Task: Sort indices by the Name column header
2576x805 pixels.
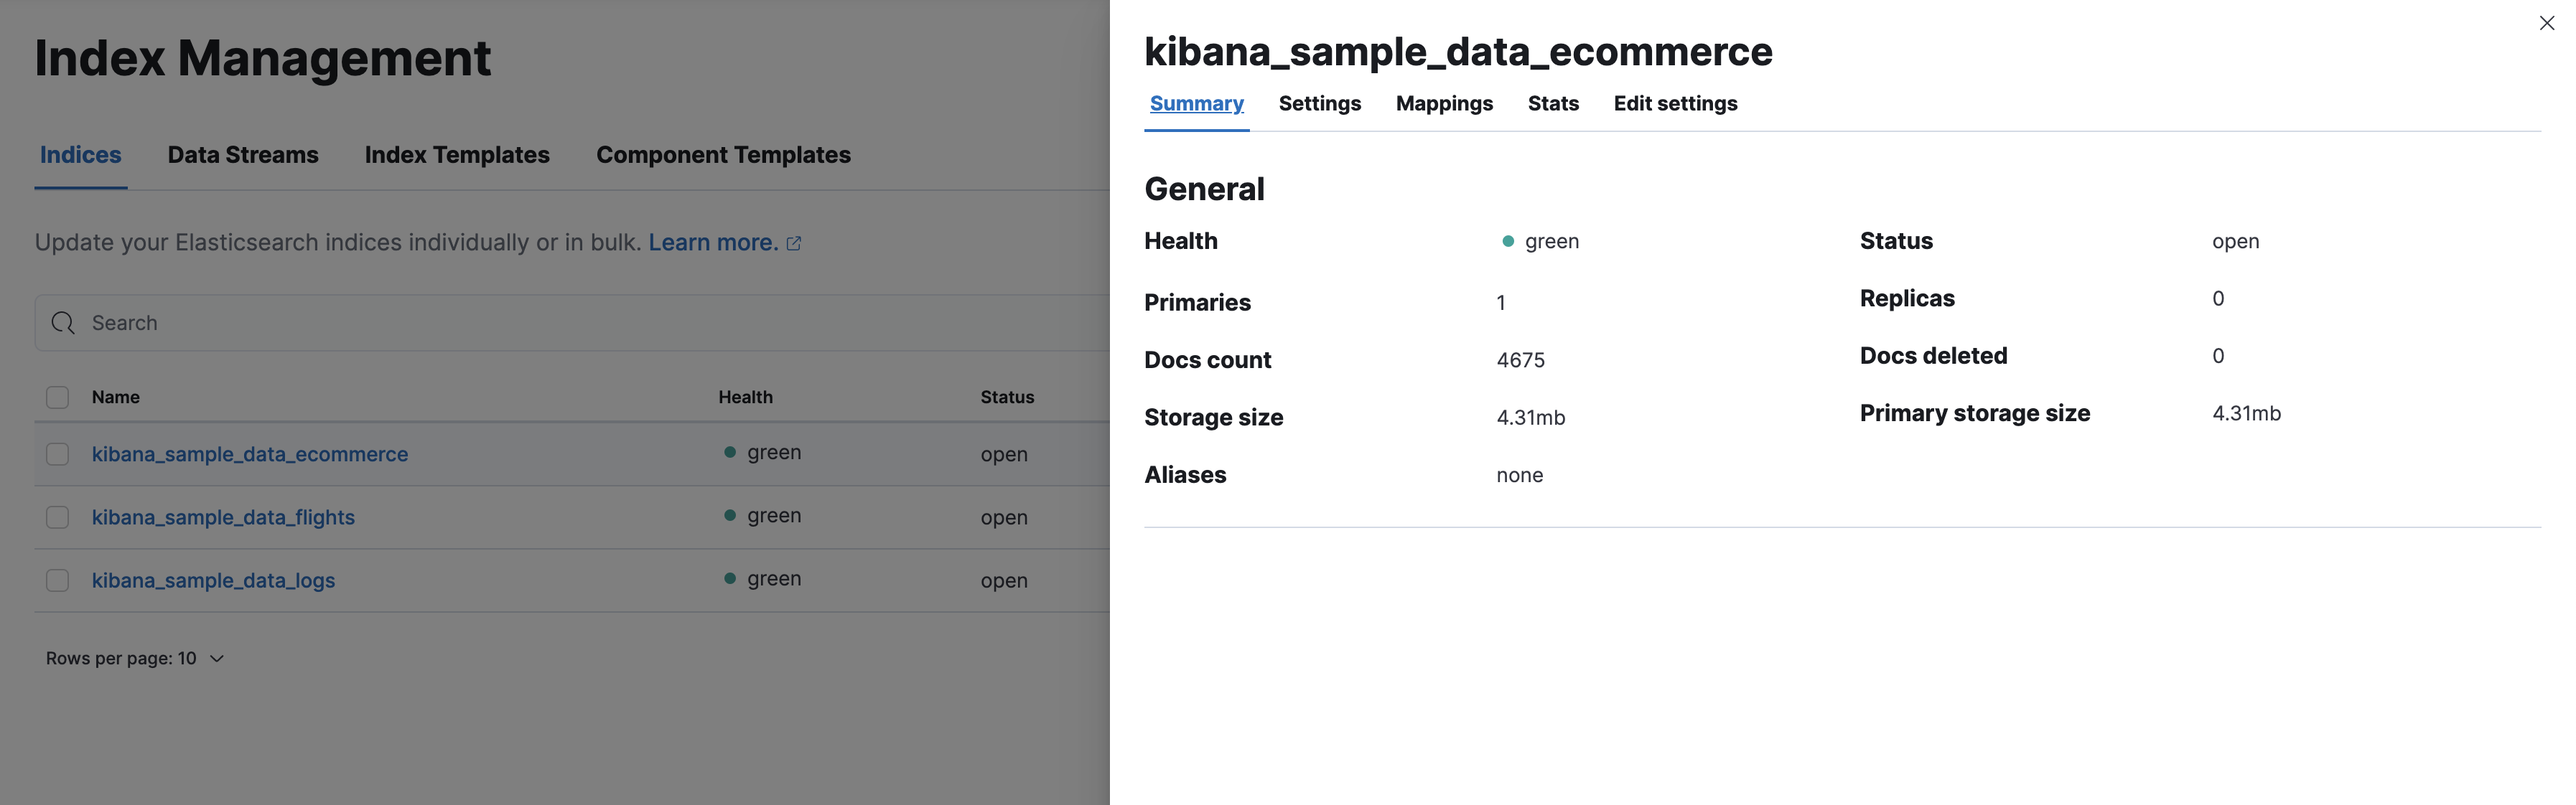Action: pyautogui.click(x=115, y=397)
